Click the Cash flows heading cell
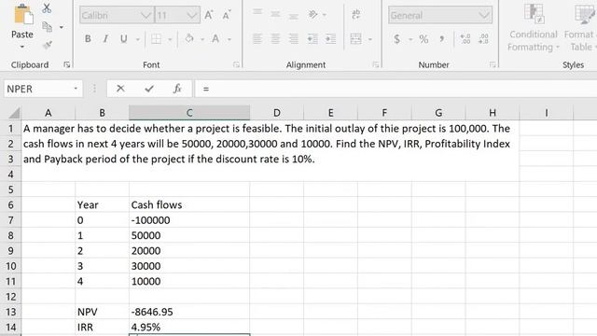 [189, 205]
